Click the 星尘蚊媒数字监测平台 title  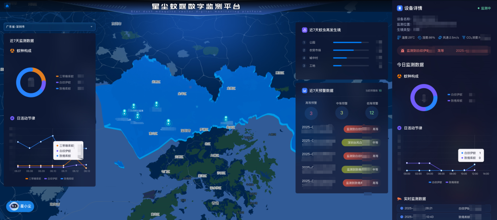196,6
